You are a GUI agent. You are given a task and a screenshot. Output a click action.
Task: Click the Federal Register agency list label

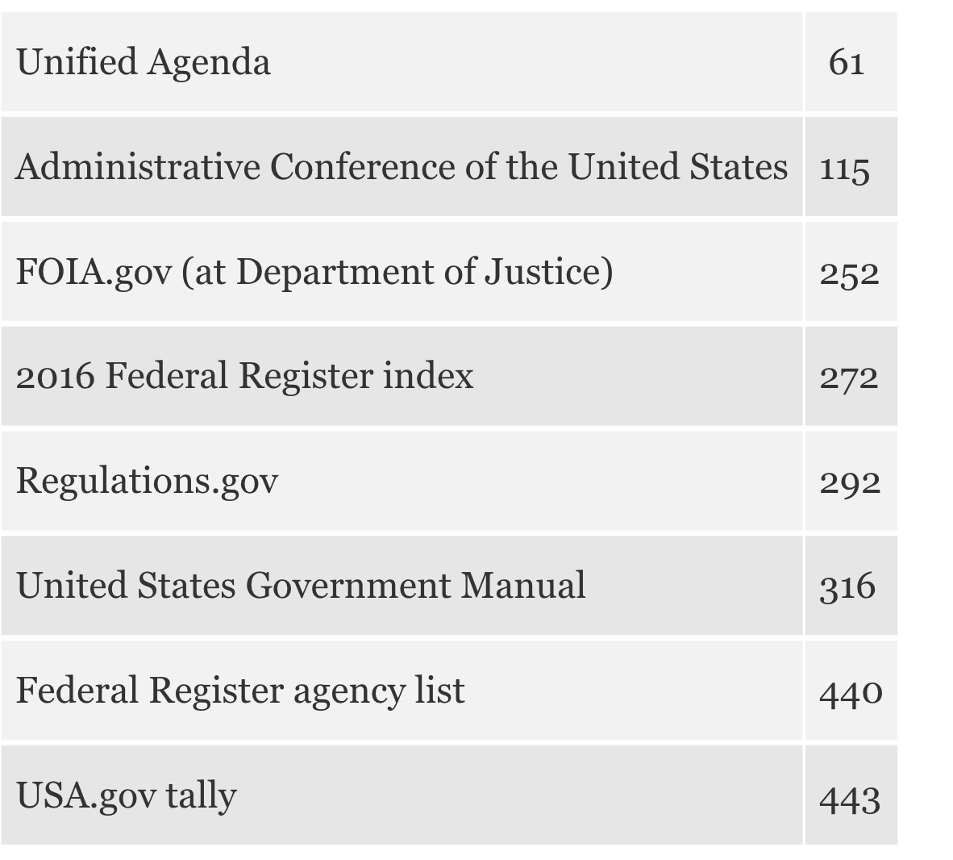(x=240, y=691)
